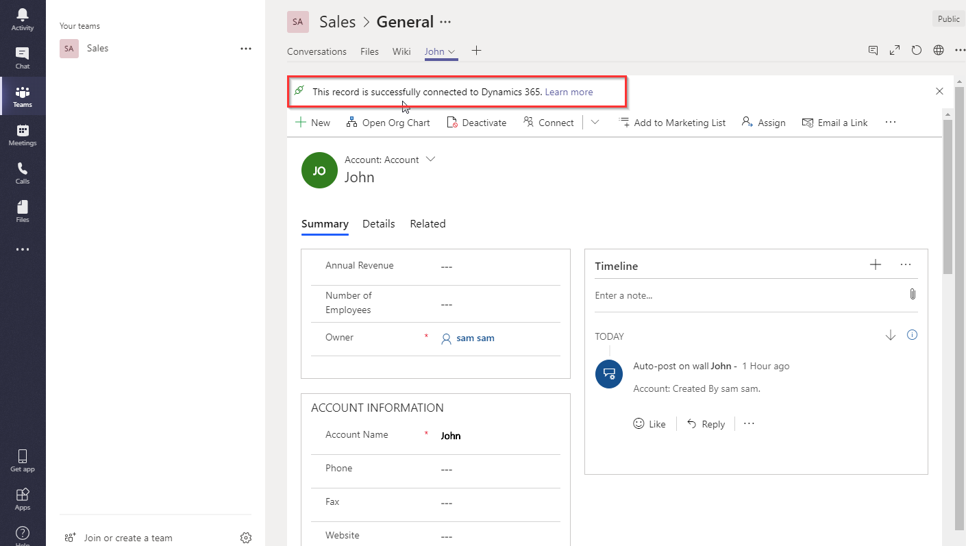Select Teams in the left rail

tap(23, 96)
